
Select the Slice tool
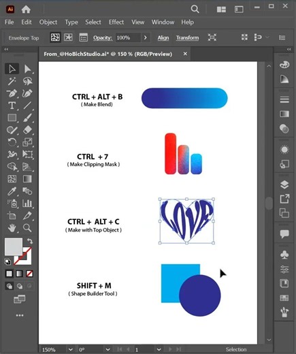coord(27,216)
